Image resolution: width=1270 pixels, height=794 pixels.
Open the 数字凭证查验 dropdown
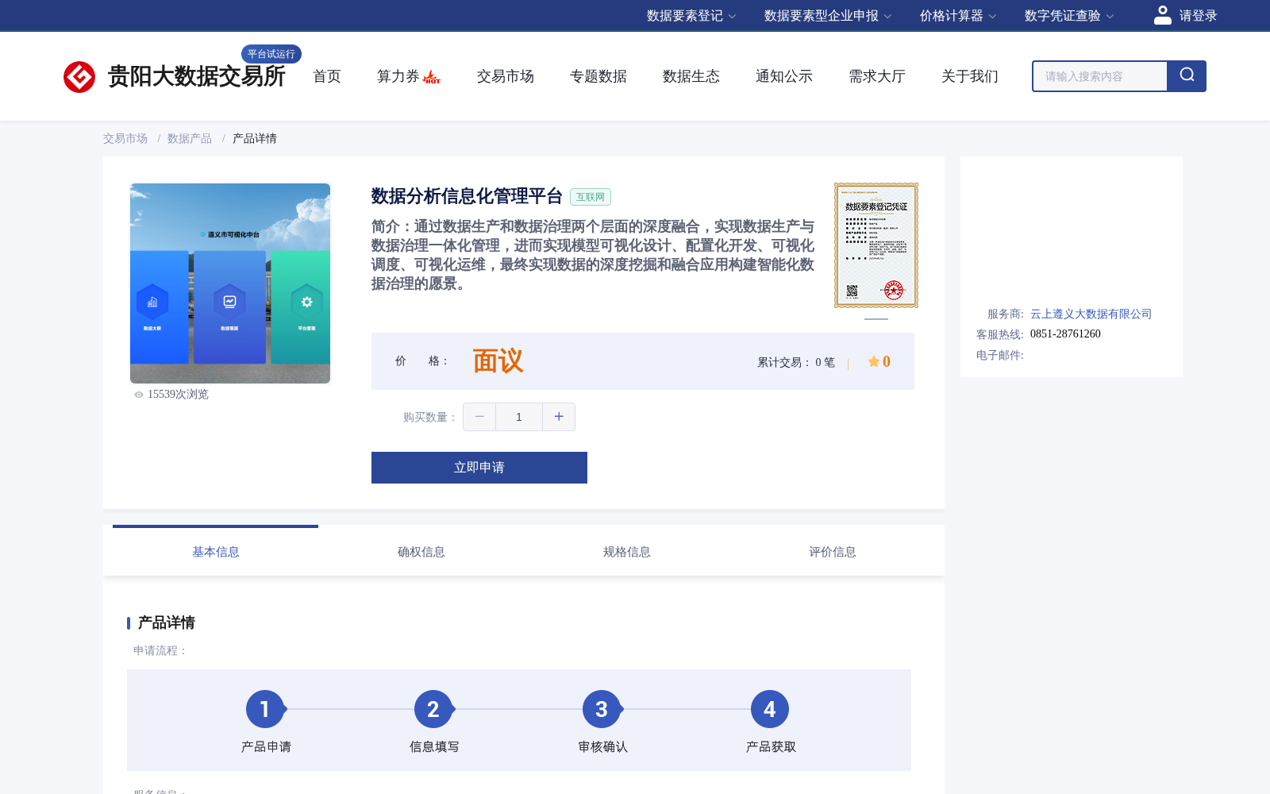point(1069,16)
